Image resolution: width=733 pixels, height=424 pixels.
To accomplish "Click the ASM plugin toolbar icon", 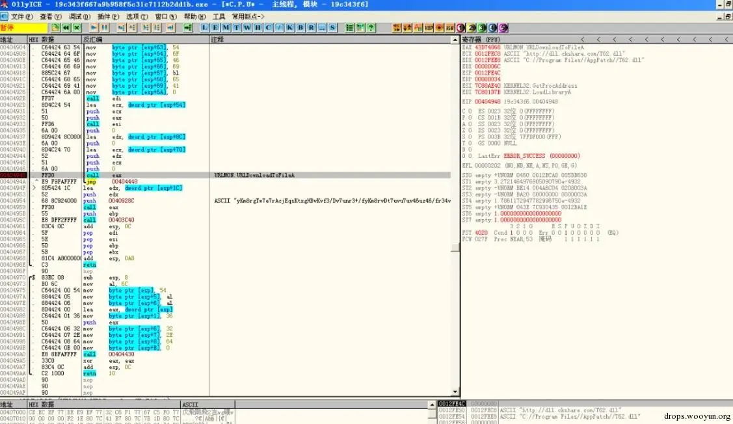I will pyautogui.click(x=449, y=27).
